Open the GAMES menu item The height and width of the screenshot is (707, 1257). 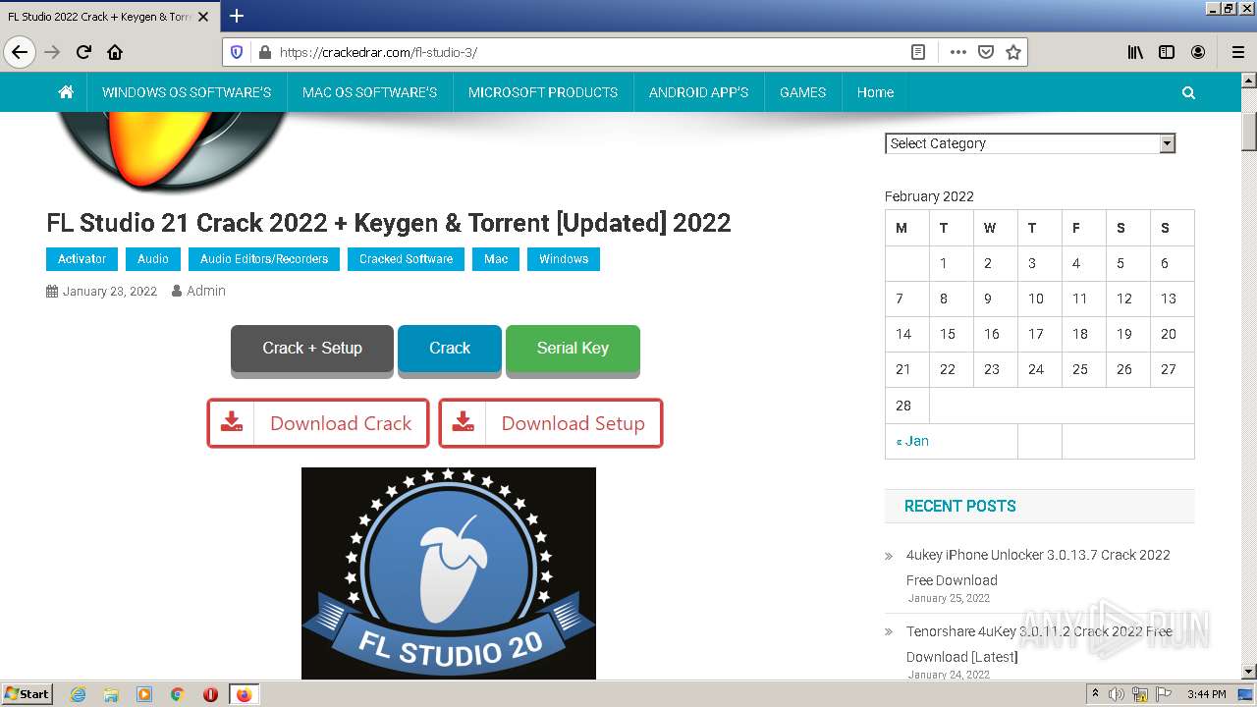(x=802, y=92)
